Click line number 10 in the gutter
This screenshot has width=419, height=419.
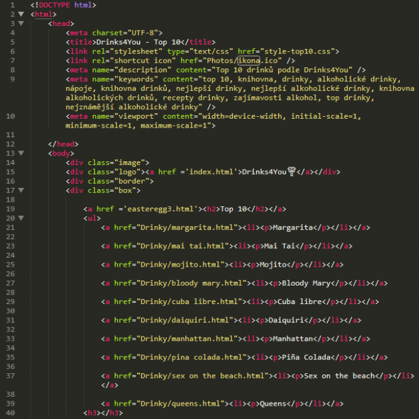[x=10, y=116]
